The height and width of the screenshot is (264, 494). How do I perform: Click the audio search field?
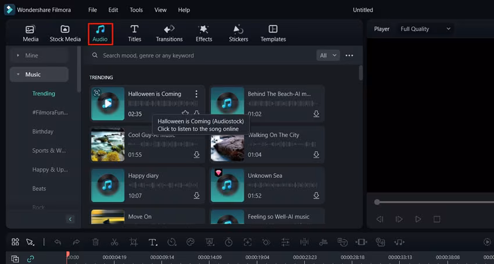[202, 55]
